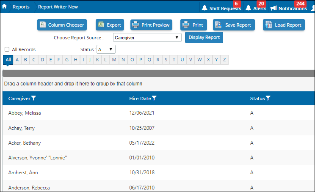Viewport: 315px width, 192px height.
Task: Filter by letter X tab
Action: (x=209, y=60)
